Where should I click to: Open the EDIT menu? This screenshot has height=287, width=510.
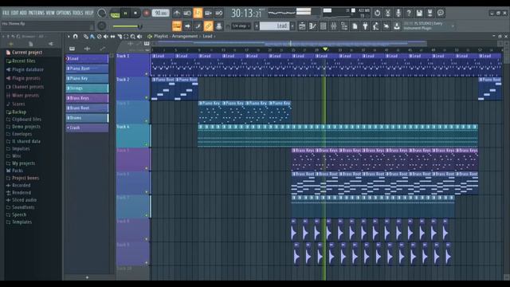[15, 13]
